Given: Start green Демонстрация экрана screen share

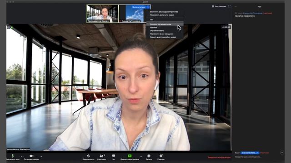Looking at the screenshot, I should coord(130,157).
